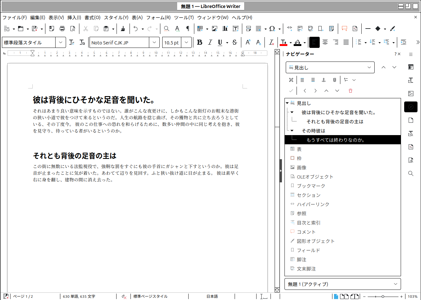Toggle formatting marks display
Image resolution: width=421 pixels, height=300 pixels.
[x=188, y=29]
